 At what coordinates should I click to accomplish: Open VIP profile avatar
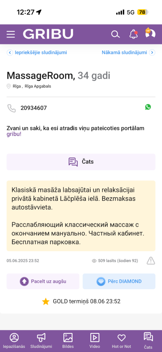point(150,34)
